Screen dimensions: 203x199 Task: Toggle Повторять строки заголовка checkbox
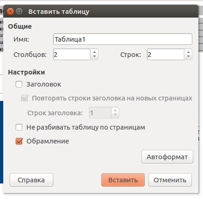pyautogui.click(x=25, y=98)
